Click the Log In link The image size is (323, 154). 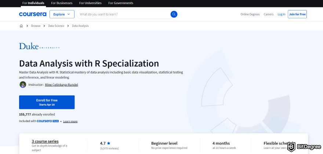[x=282, y=14]
